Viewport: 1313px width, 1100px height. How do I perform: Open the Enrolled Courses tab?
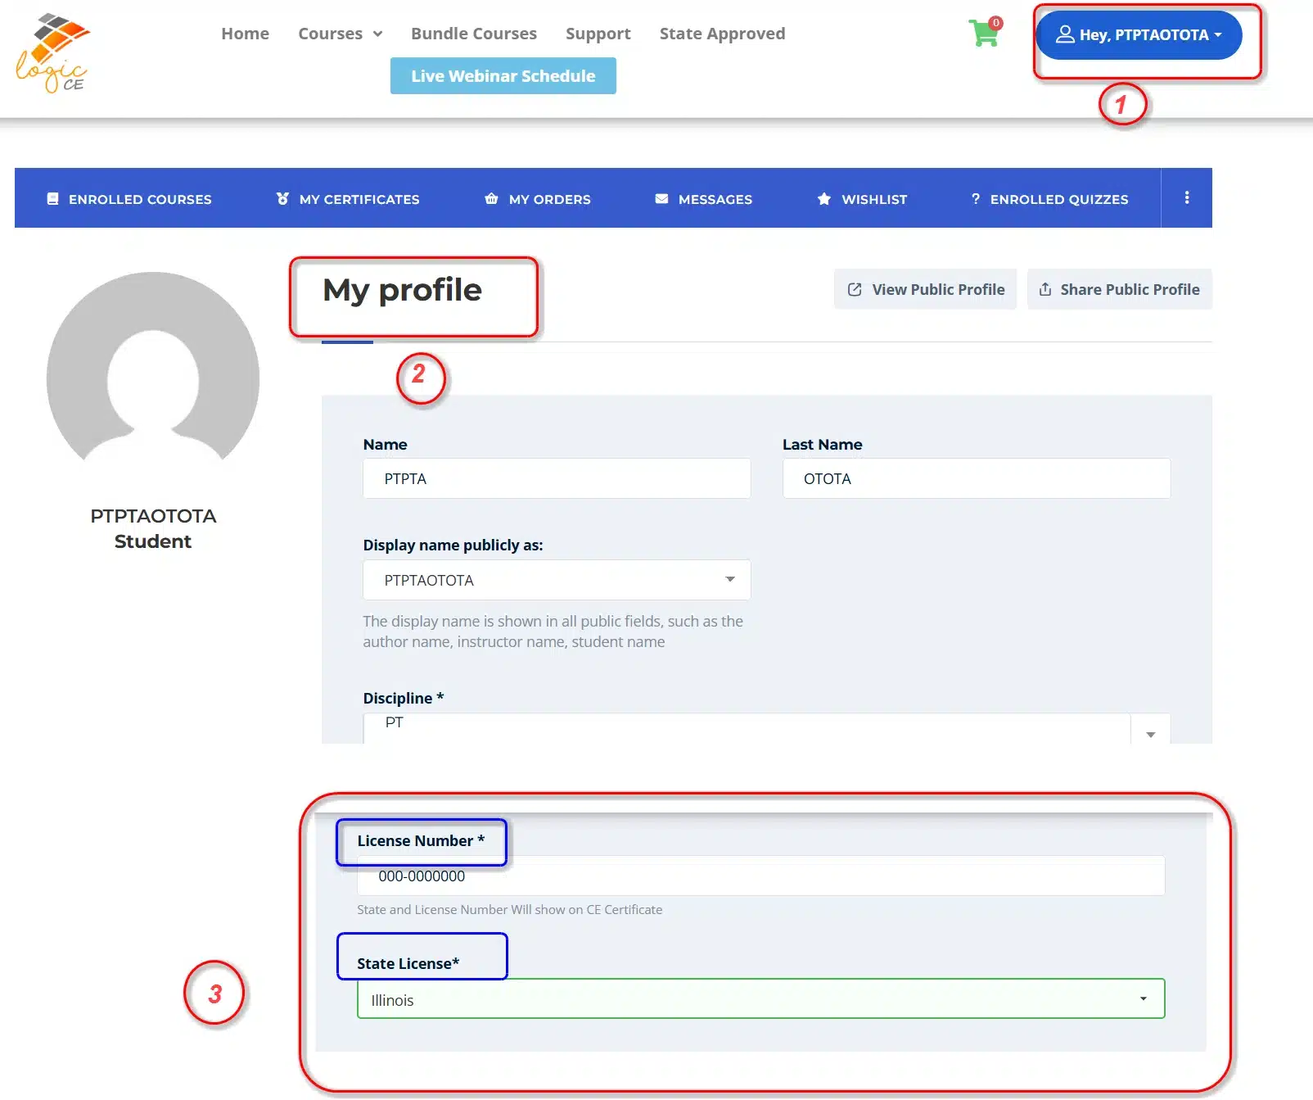pos(129,199)
